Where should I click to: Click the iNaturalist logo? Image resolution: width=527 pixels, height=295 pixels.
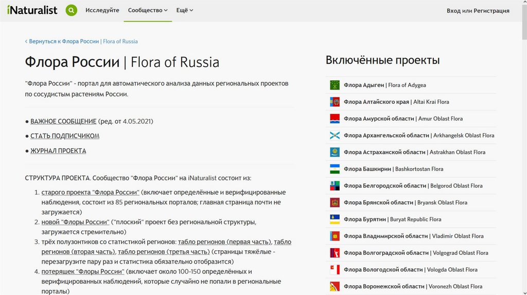pos(32,10)
